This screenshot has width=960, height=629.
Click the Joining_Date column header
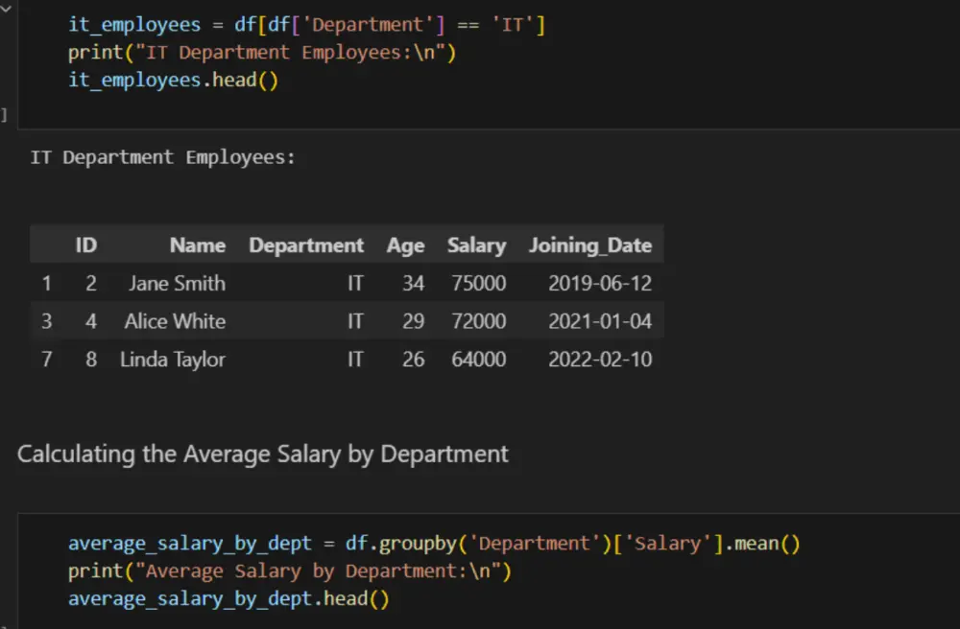click(590, 245)
